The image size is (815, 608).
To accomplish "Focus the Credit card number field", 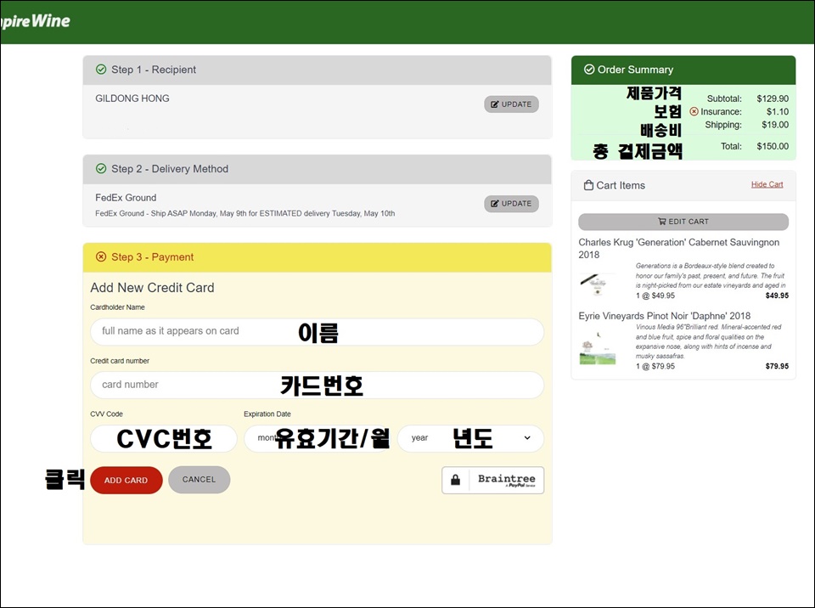I will click(x=317, y=385).
